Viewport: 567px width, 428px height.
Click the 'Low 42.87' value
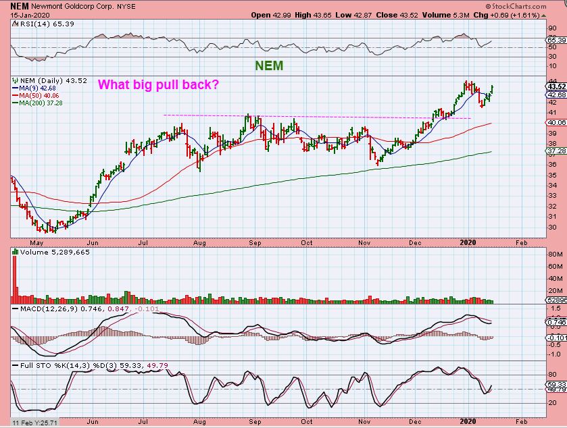tap(353, 15)
